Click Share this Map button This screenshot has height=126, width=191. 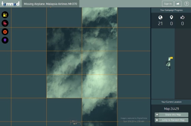tap(171, 115)
